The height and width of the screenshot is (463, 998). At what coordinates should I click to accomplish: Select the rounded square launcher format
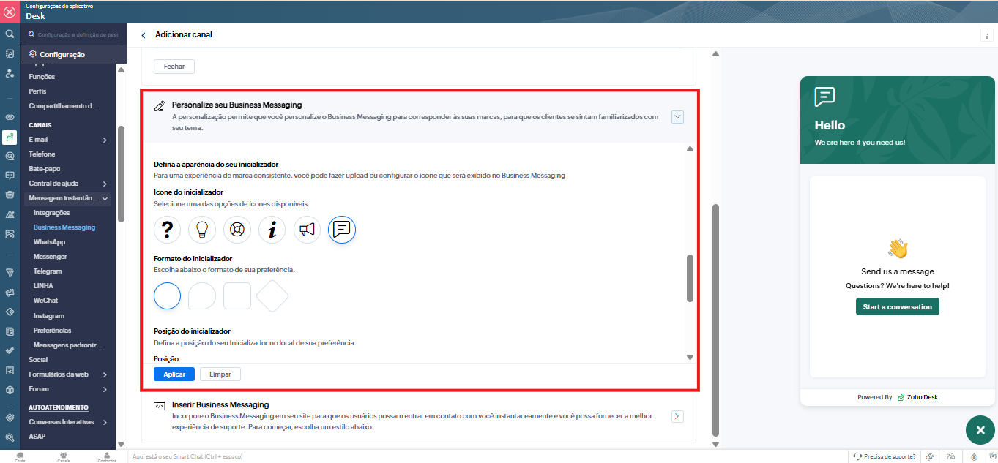pos(237,296)
